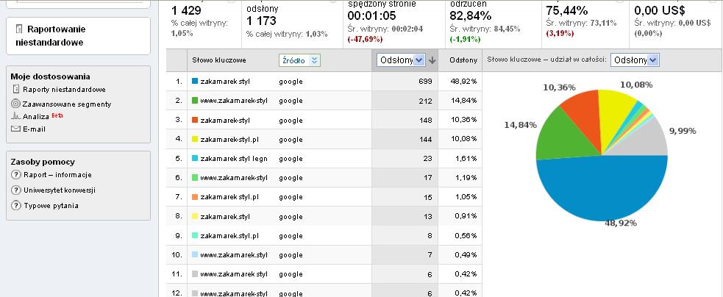Open the pie chart Odsłony dropdown
Screen dimensions: 723x297
coord(635,60)
